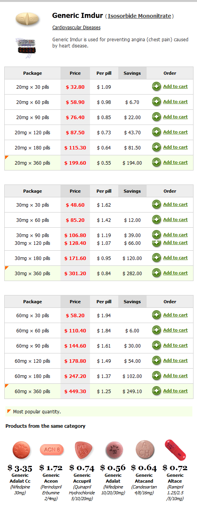Click Generic Imdur pill image at top
Viewport: 197px width, 513px height.
[27, 19]
